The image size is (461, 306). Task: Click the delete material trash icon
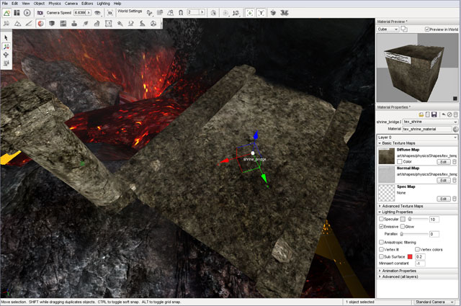455,114
